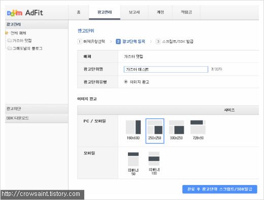Choose the 160x600 ad size thumbnail
This screenshot has width=264, height=200.
coord(133,130)
